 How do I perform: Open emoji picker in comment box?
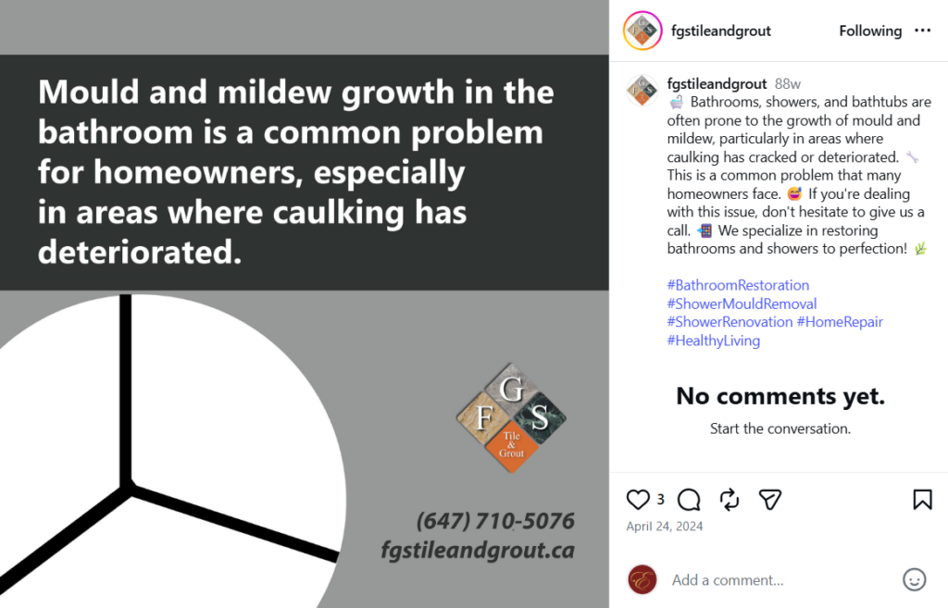point(914,580)
